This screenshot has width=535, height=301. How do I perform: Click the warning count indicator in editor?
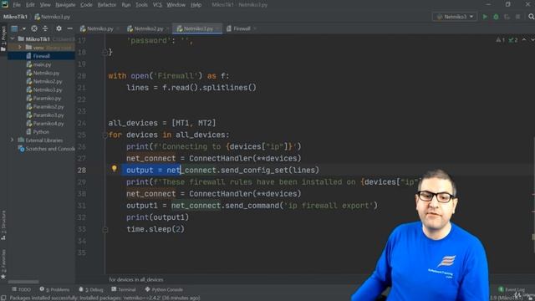click(501, 40)
